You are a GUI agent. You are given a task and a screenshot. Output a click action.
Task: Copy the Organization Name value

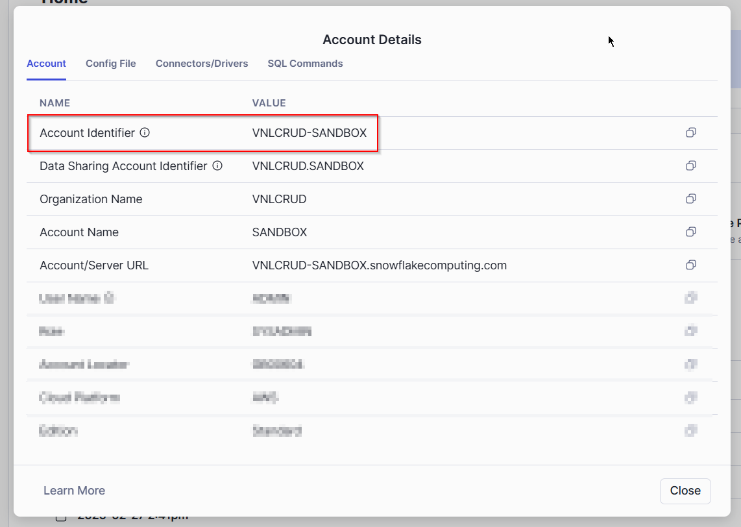691,199
